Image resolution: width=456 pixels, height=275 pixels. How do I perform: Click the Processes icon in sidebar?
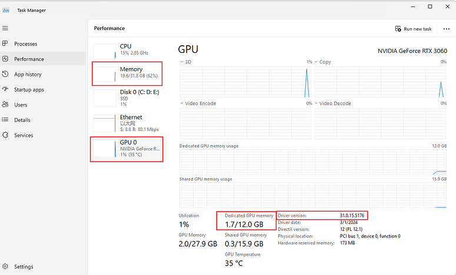point(5,44)
